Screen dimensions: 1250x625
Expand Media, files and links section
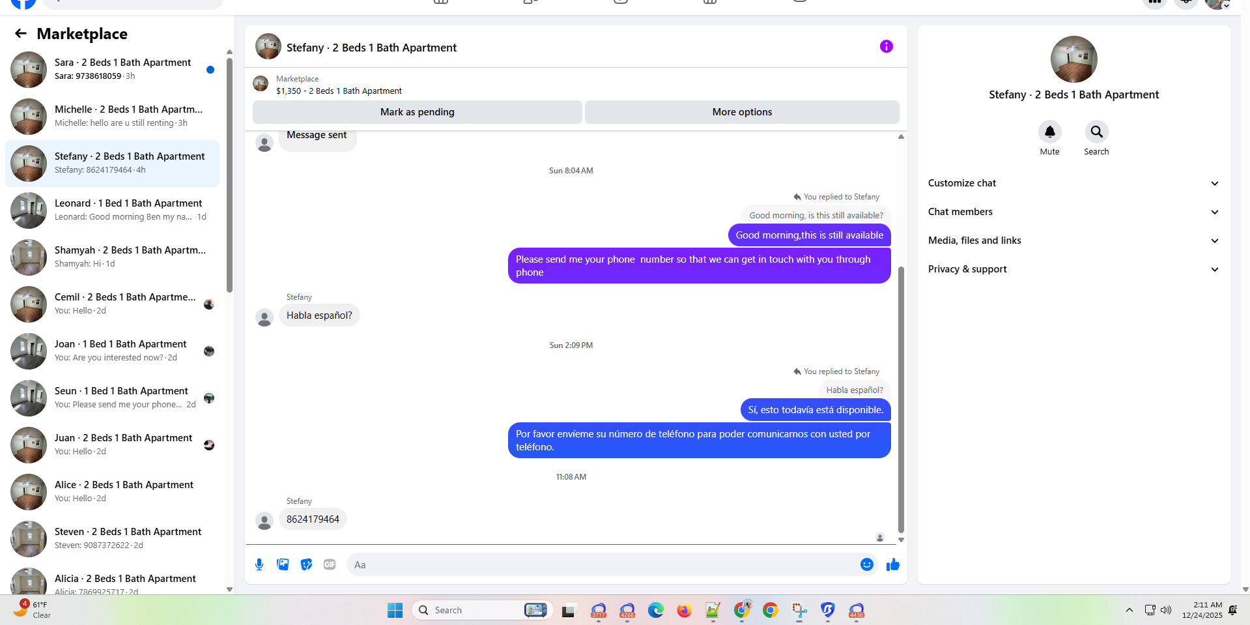point(1073,240)
